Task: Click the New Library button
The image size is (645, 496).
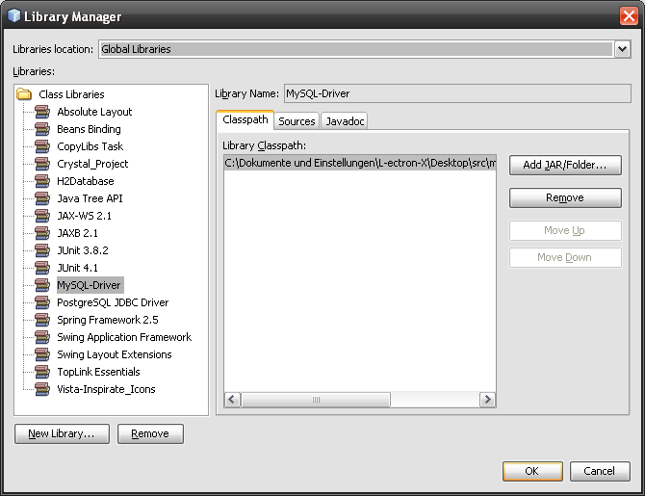Action: [x=62, y=433]
